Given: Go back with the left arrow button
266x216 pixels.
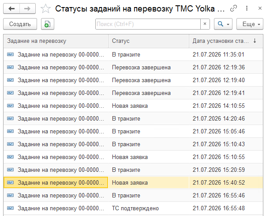Looking at the screenshot, I should tap(11, 8).
